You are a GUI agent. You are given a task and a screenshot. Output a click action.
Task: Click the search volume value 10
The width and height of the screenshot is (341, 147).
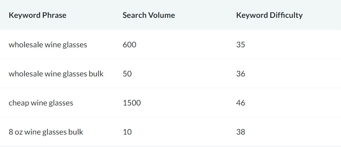point(127,132)
